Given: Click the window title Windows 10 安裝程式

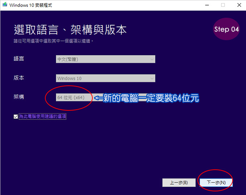Looking at the screenshot, I should tap(31, 5).
